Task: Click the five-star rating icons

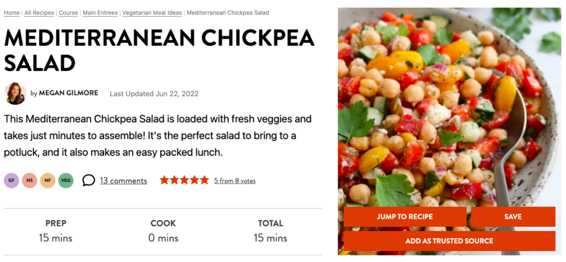Action: coord(184,180)
